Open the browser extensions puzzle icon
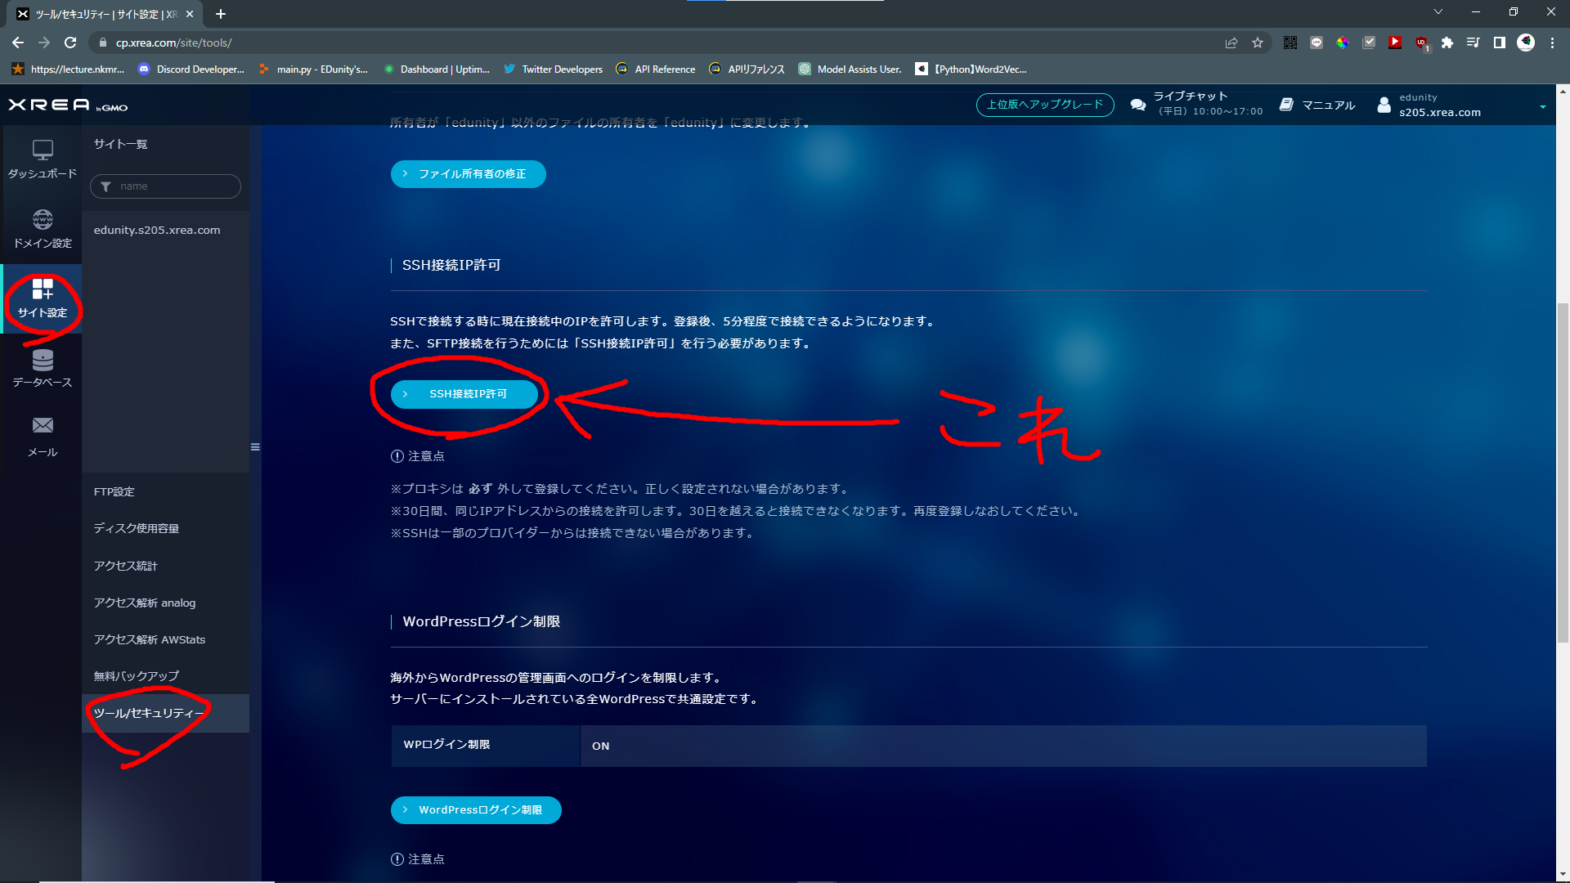Viewport: 1570px width, 883px height. pos(1447,43)
